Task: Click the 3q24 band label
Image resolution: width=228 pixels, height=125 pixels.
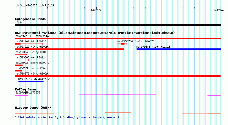Action: pyautogui.click(x=18, y=22)
